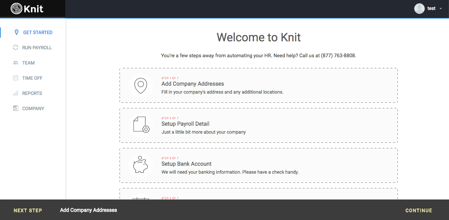Click the map pin icon for company addresses
The image size is (449, 220).
[141, 86]
